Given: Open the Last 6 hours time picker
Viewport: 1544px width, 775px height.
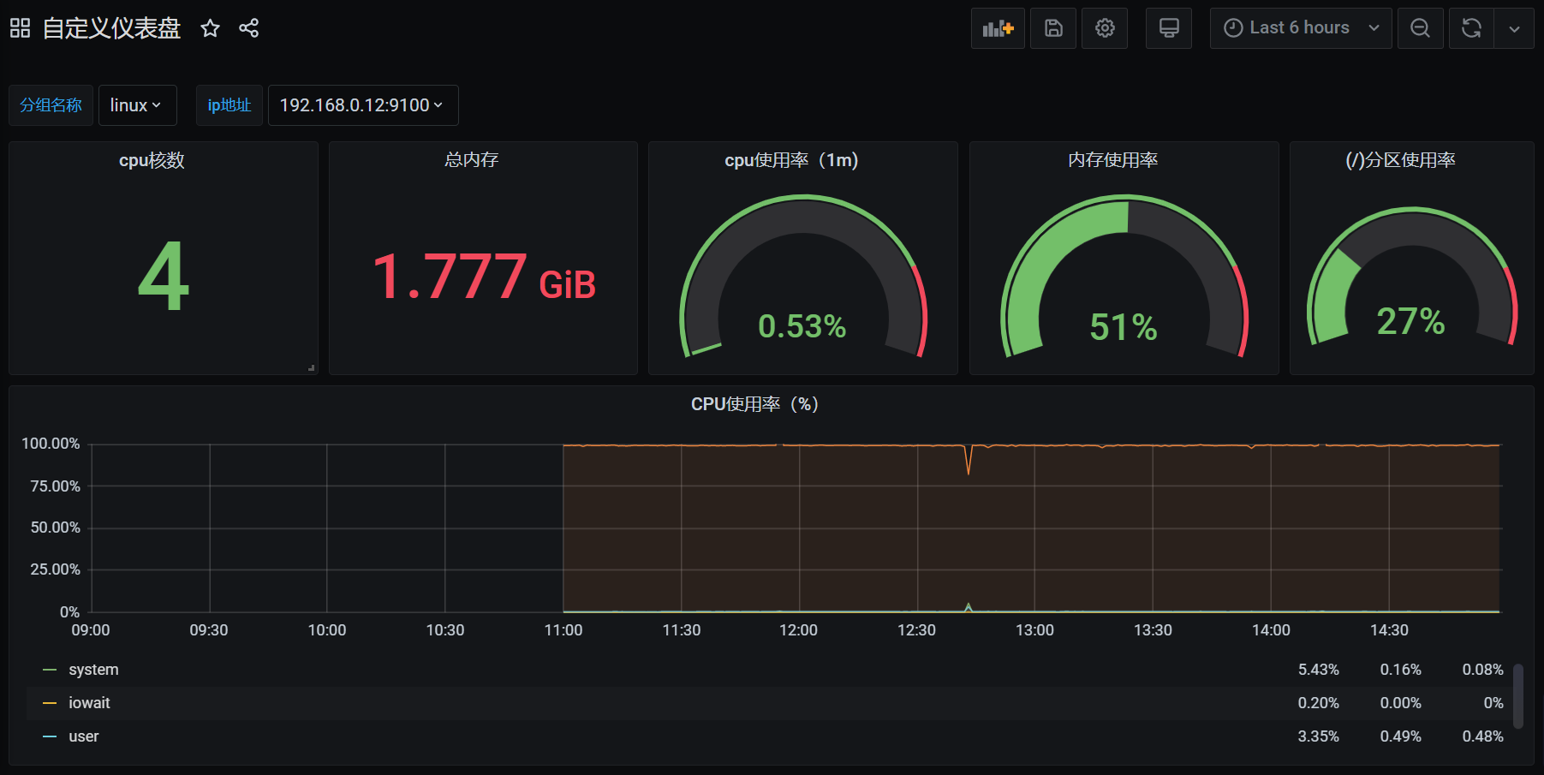Looking at the screenshot, I should click(1300, 28).
